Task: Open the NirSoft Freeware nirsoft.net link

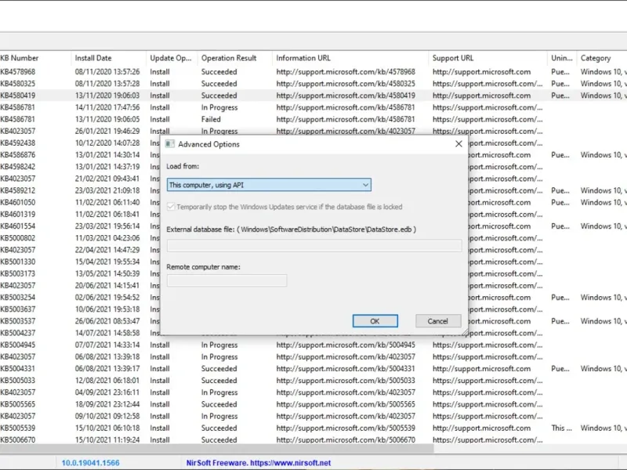Action: tap(259, 463)
